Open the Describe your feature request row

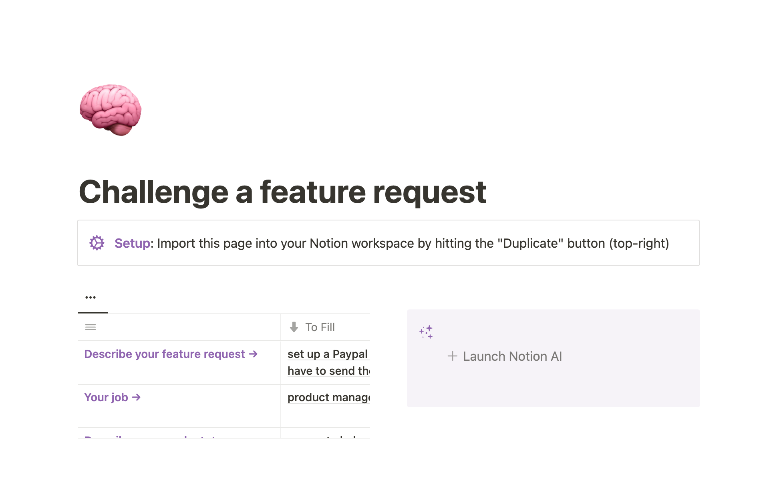pyautogui.click(x=164, y=354)
